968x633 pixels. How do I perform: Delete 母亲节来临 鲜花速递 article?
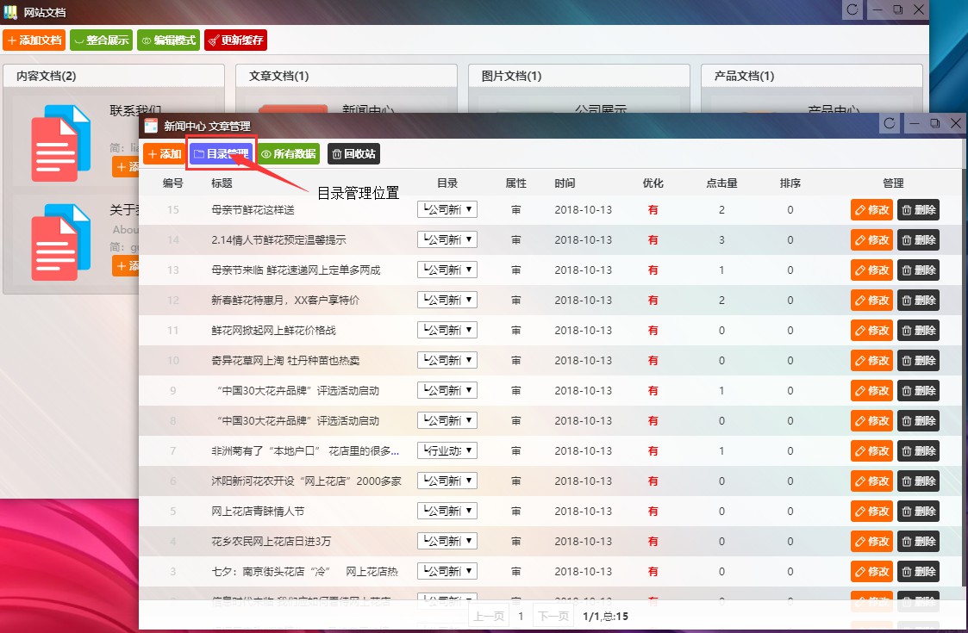919,270
